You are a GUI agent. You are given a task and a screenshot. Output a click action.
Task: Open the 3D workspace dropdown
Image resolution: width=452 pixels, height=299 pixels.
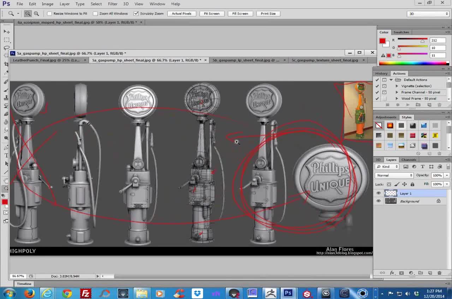[428, 14]
